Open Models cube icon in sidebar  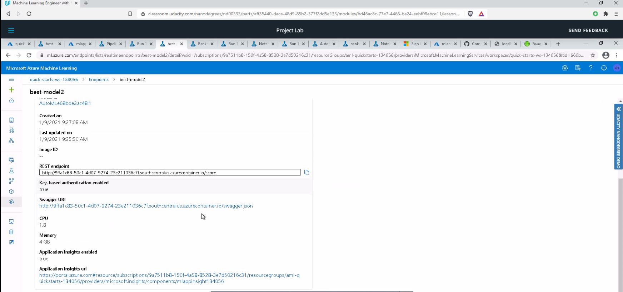(x=11, y=191)
